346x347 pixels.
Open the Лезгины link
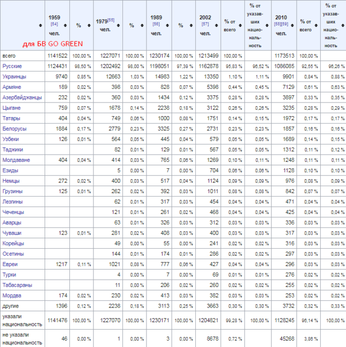(13, 201)
